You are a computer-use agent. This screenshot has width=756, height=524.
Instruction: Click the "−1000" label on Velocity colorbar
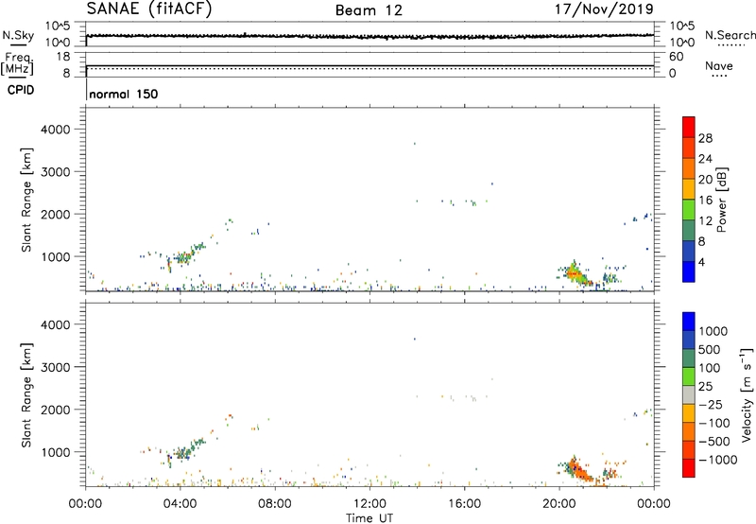pyautogui.click(x=717, y=460)
